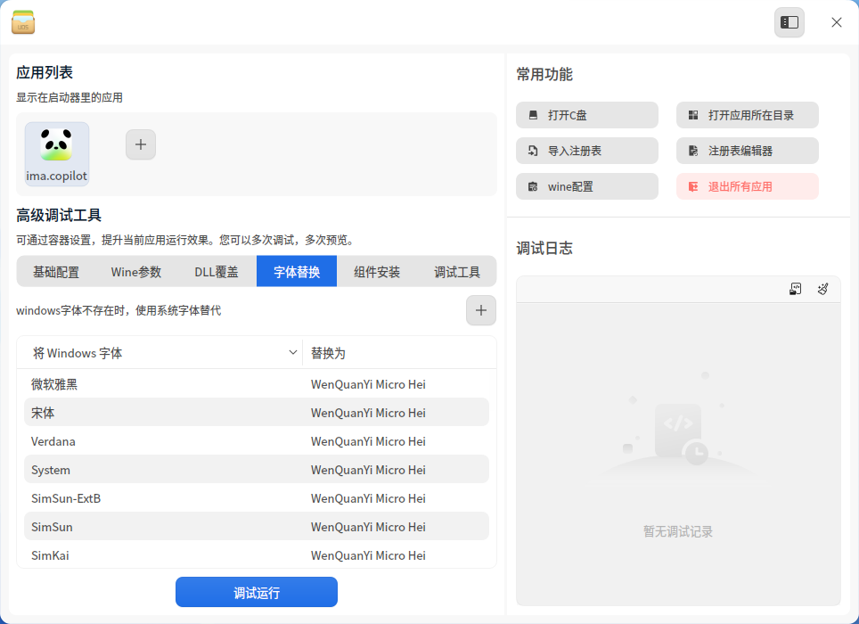Start the 调试运行 debug run
Image resolution: width=859 pixels, height=624 pixels.
pos(257,592)
